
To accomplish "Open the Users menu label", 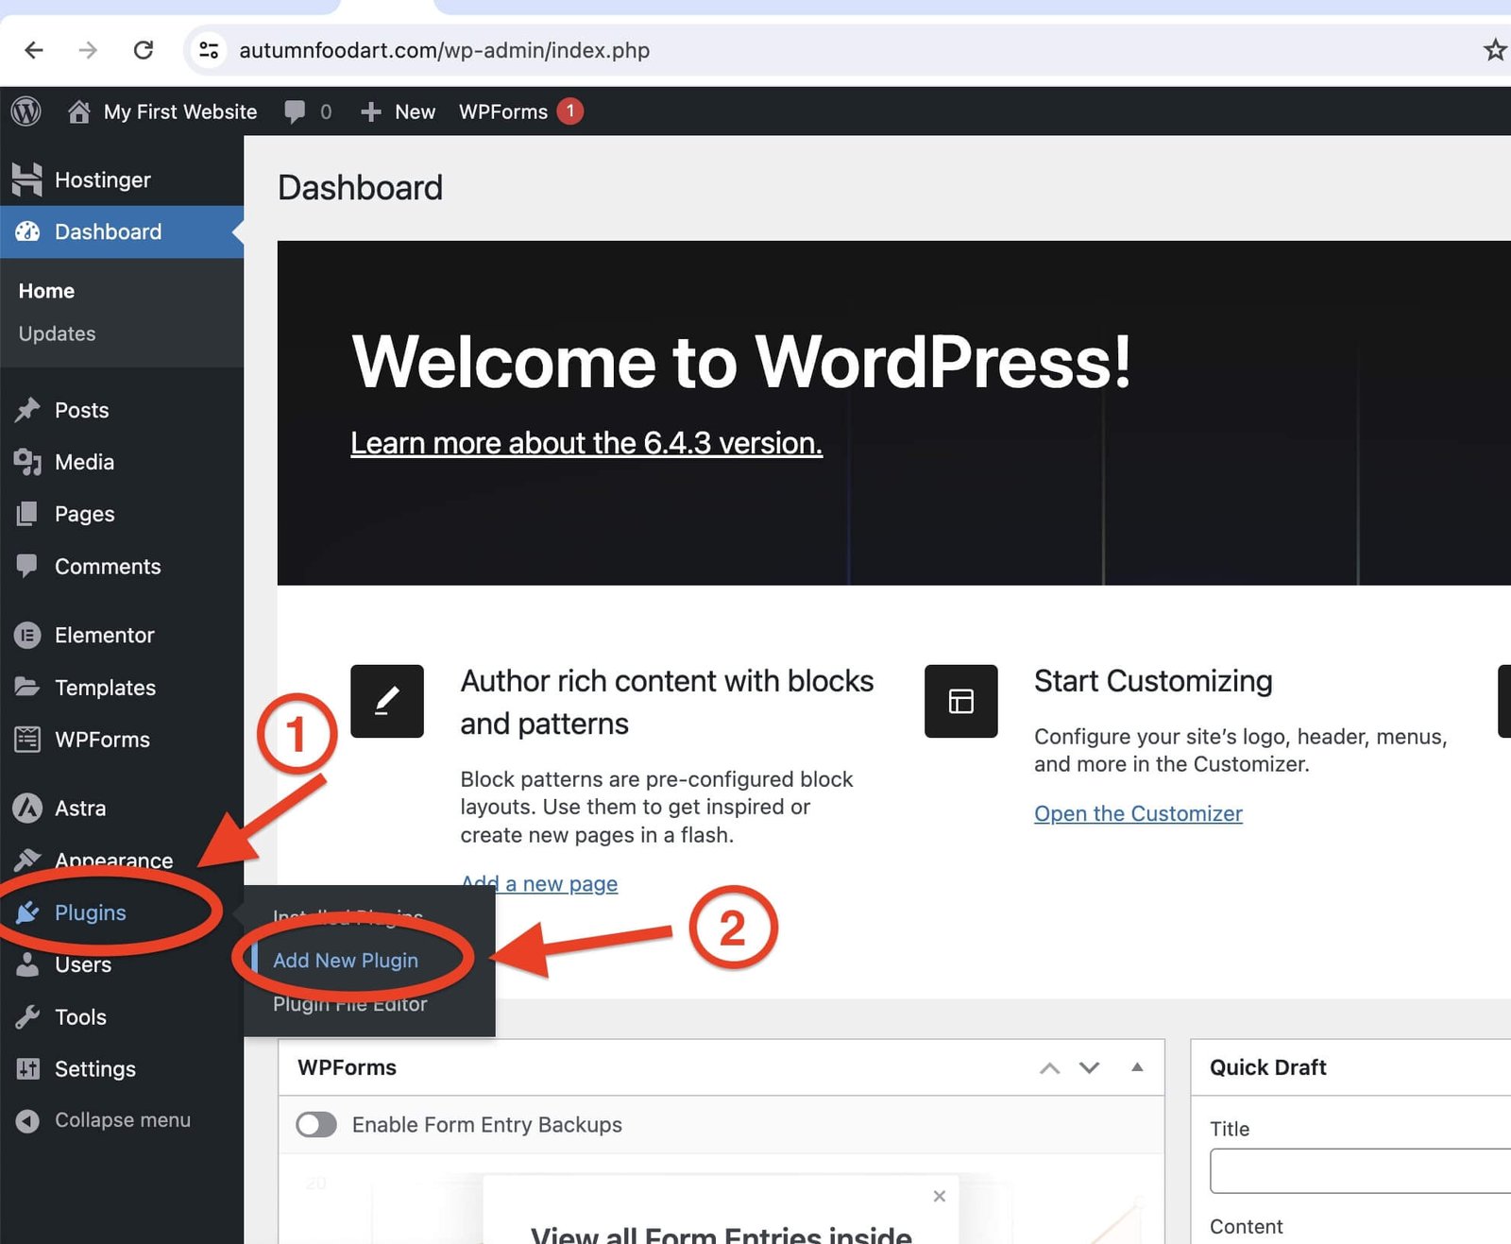I will pos(83,964).
